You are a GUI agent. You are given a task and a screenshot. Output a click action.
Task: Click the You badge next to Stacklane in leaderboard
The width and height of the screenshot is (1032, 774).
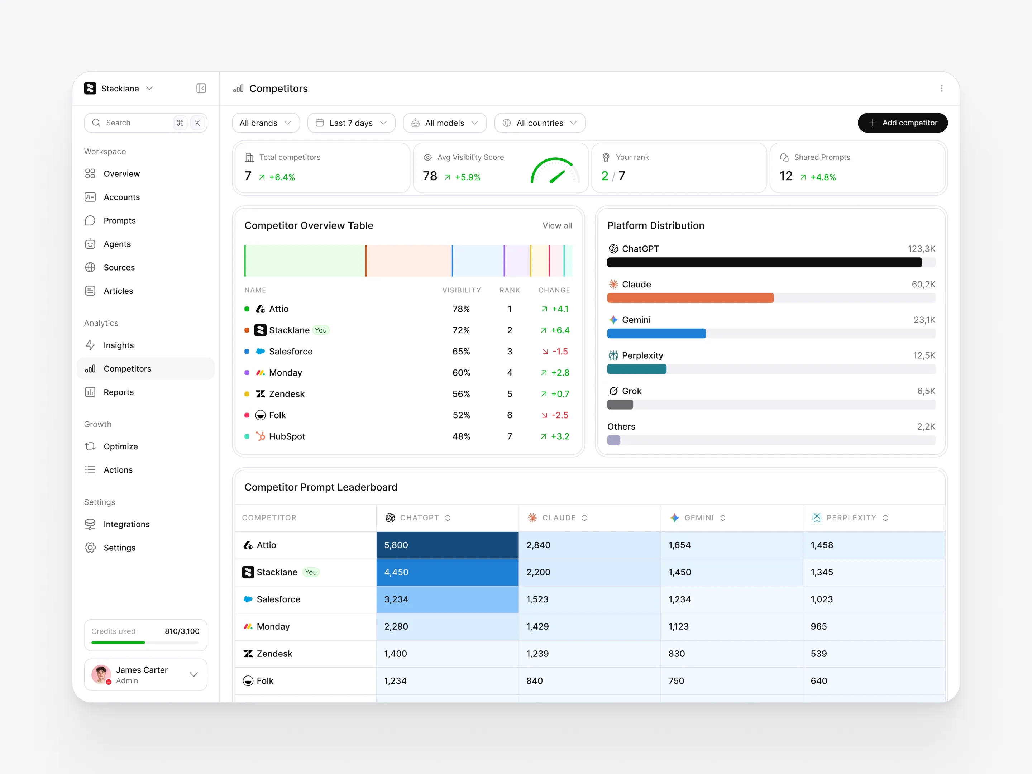point(311,573)
